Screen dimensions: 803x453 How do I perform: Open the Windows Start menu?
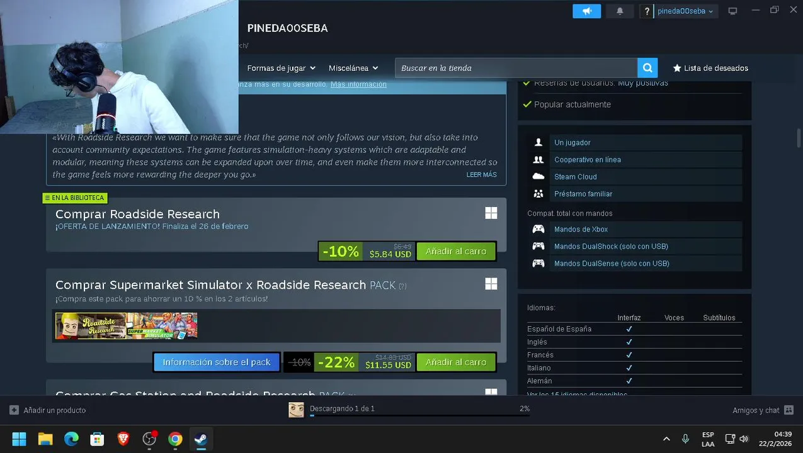tap(20, 439)
